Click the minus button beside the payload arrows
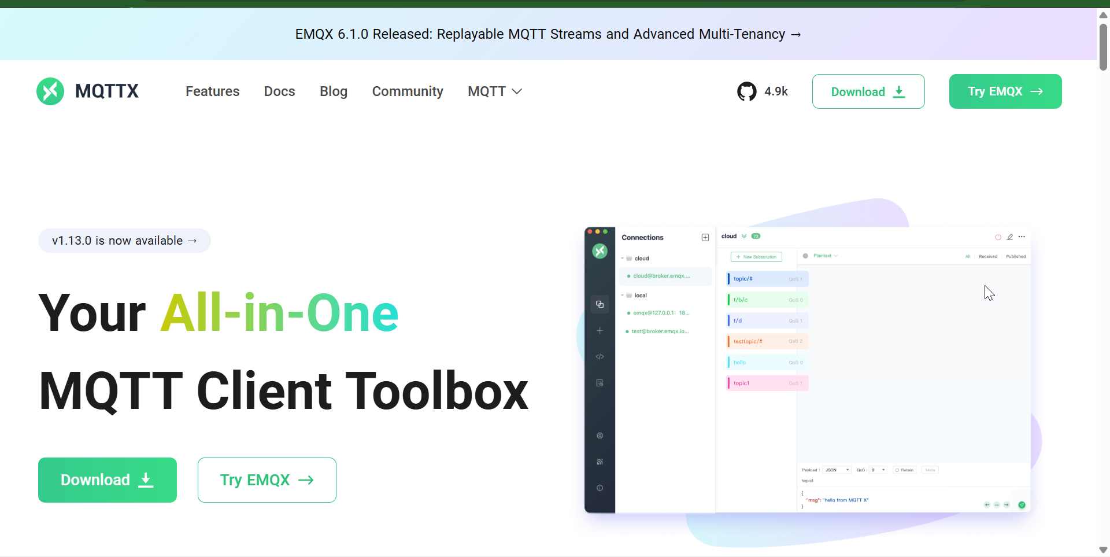The height and width of the screenshot is (557, 1110). pyautogui.click(x=997, y=505)
